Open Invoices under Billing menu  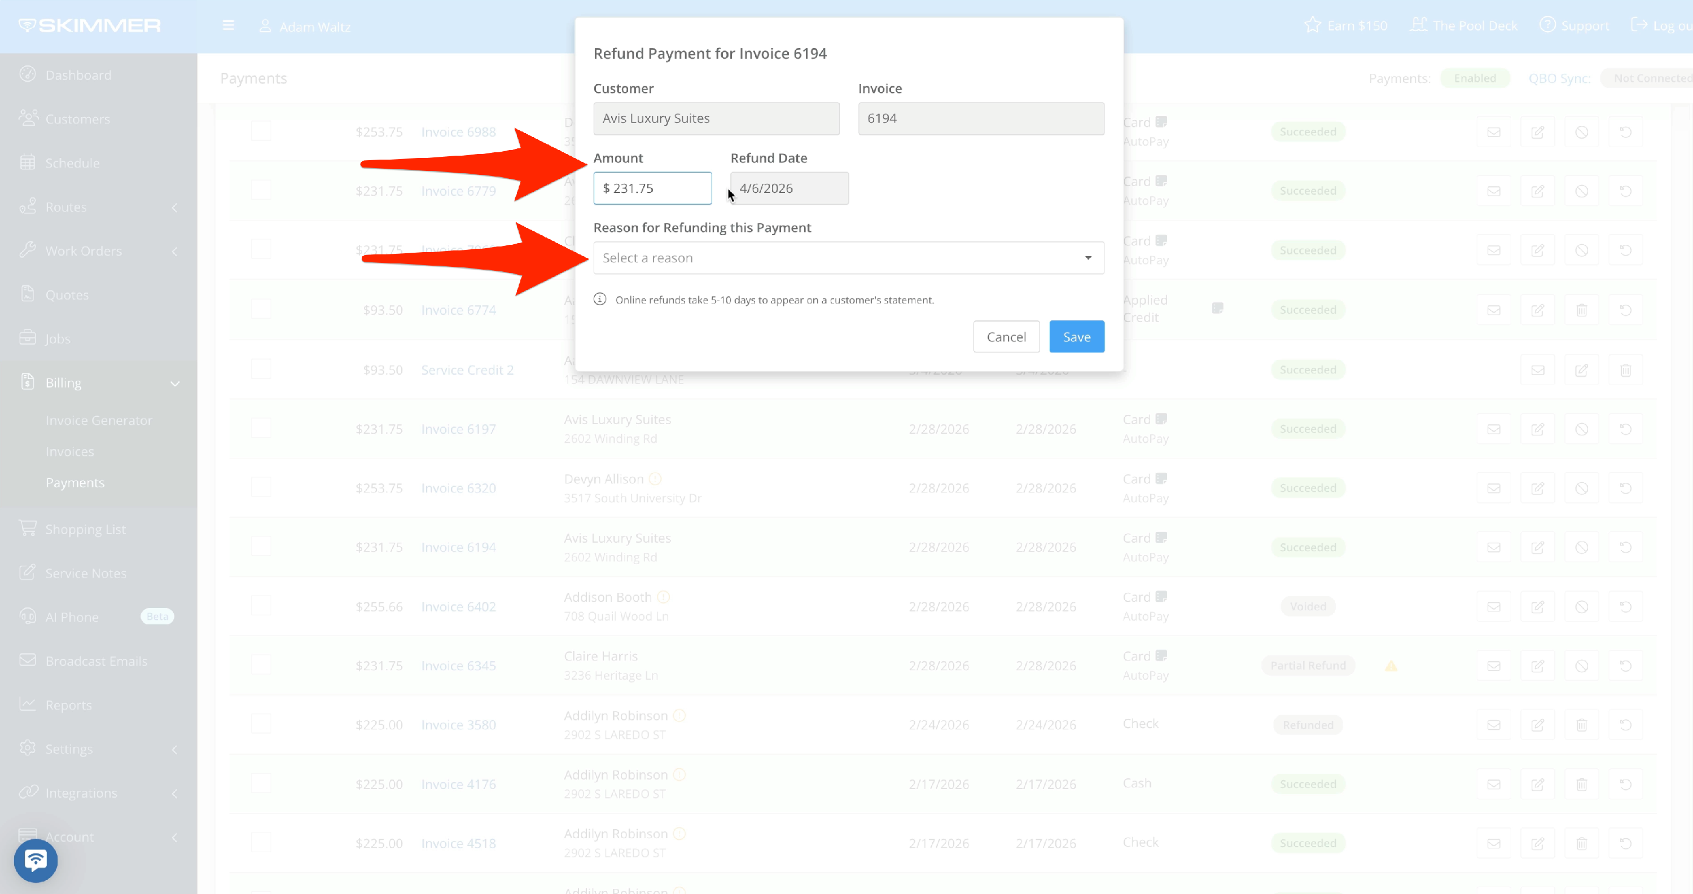(x=69, y=451)
